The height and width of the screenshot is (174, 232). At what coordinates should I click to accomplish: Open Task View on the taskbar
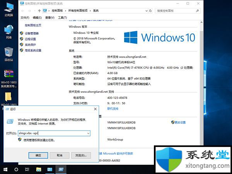pos(27,169)
